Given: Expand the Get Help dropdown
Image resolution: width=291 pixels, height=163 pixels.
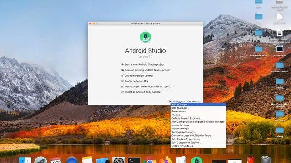Looking at the screenshot, I should pyautogui.click(x=193, y=101).
